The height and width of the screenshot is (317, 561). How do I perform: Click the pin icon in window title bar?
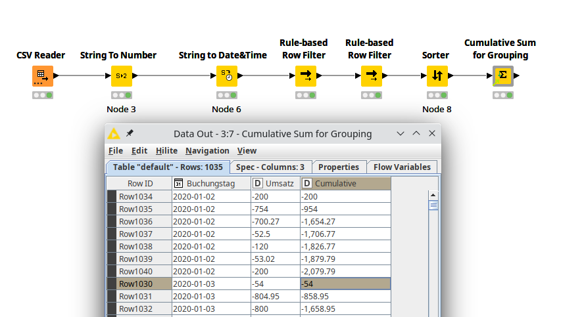coord(130,133)
